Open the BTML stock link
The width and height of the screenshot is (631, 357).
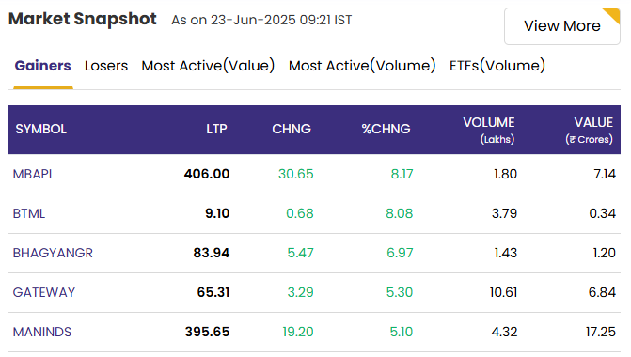[29, 213]
